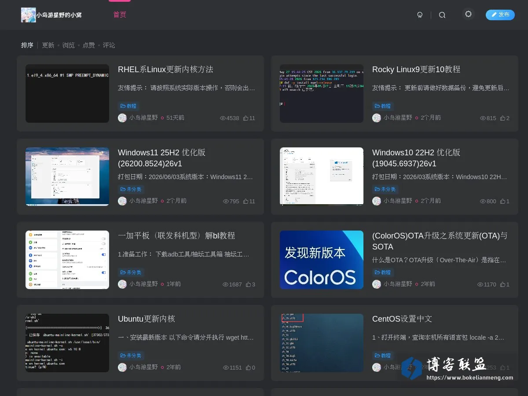
Task: Click the Windows10 22H2 post thumbnail
Action: point(322,176)
